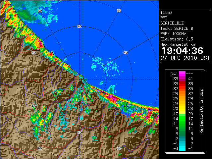Viewport: 212px width, 159px height.
Task: Pick the green 11–14 dBZ swatch
Action: tap(182, 124)
